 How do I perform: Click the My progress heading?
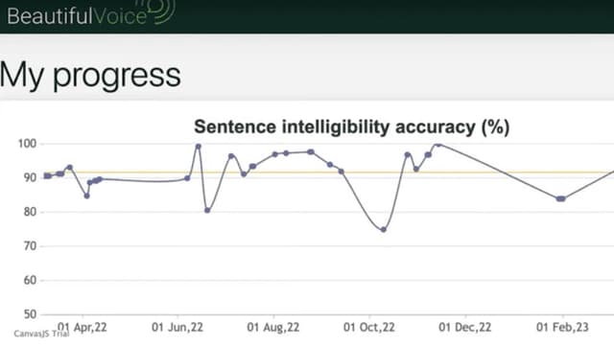click(x=90, y=75)
